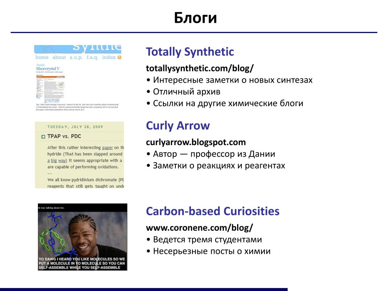Click the Curly Arrow TPAP vs. PDC thumbnail

coord(79,155)
